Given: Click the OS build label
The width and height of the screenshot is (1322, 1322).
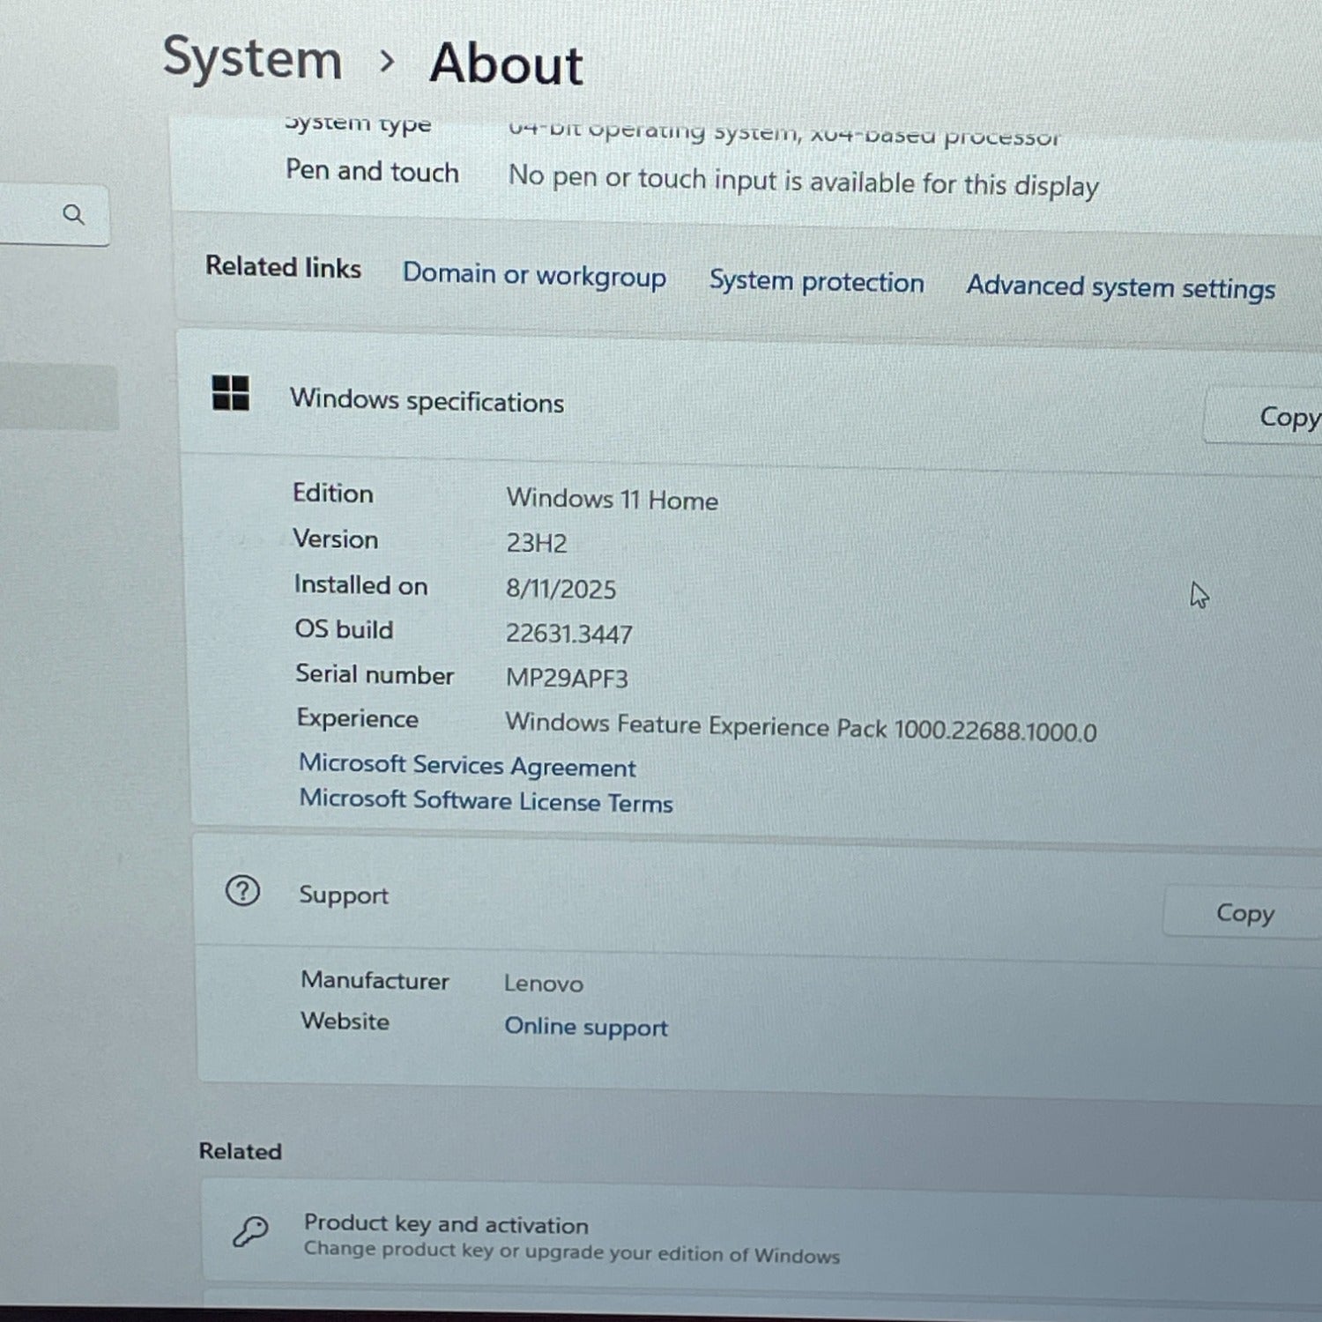Looking at the screenshot, I should pyautogui.click(x=344, y=629).
